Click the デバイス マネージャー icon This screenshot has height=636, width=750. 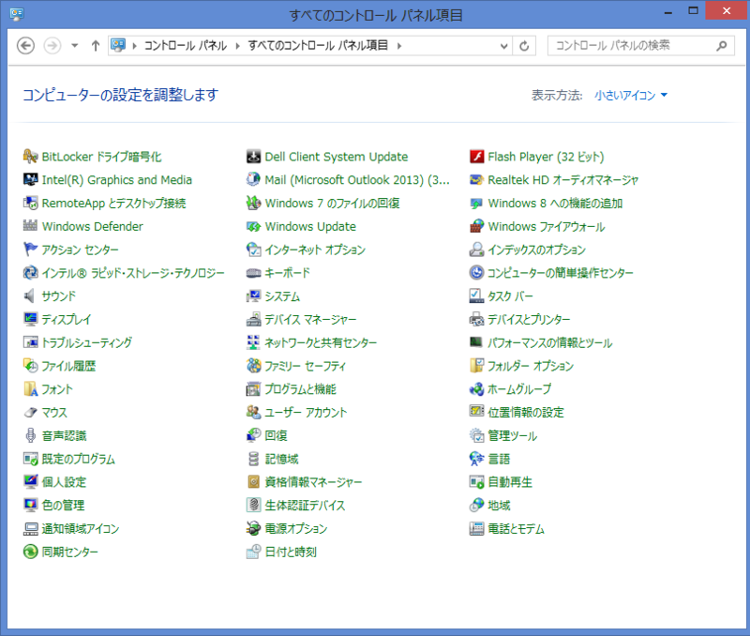pos(253,319)
